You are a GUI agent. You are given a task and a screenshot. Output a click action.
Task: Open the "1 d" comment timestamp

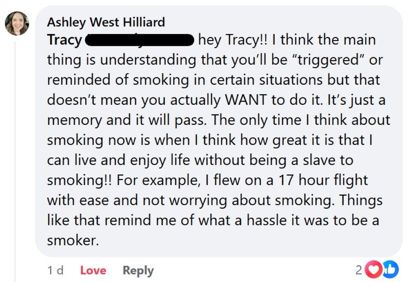coord(55,271)
